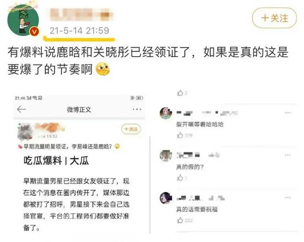Open options for 真的假的？ comment
Image resolution: width=304 pixels, height=242 pixels.
[288, 155]
